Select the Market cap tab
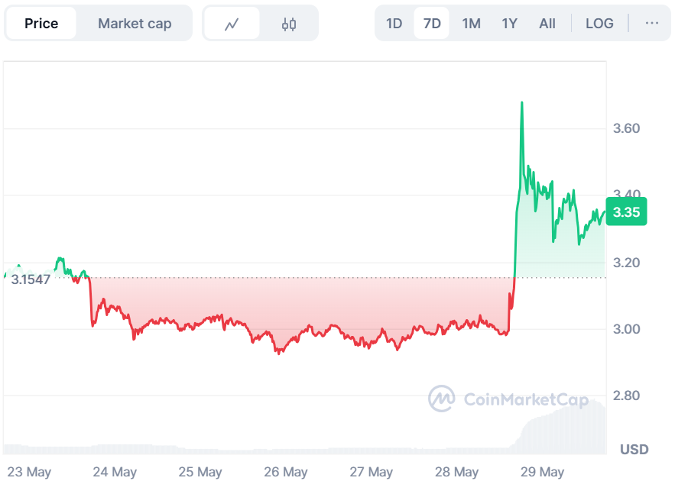 (x=135, y=24)
